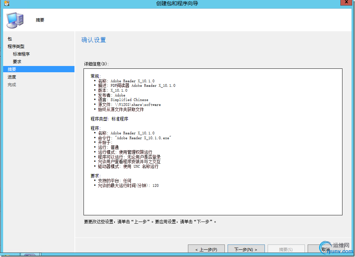This screenshot has width=355, height=257.
Task: Click the 完成 step in sidebar
Action: [x=12, y=85]
